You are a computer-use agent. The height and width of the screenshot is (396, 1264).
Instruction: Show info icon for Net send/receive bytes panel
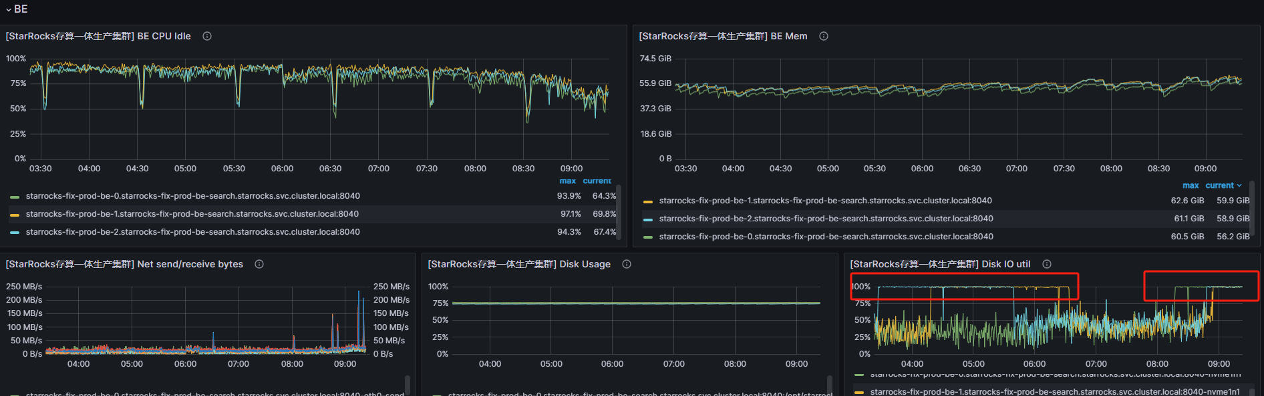click(259, 264)
